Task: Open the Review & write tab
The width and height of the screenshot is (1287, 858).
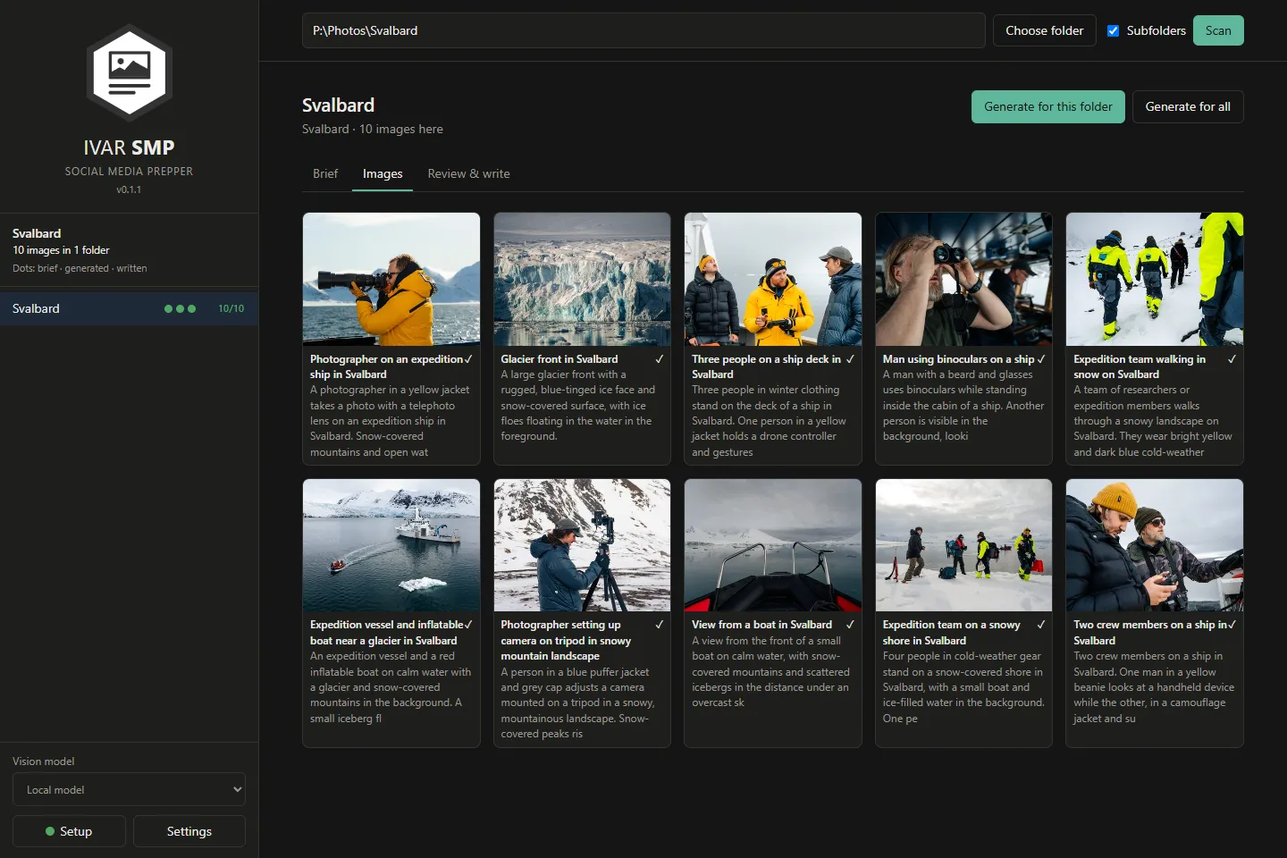Action: click(x=468, y=173)
